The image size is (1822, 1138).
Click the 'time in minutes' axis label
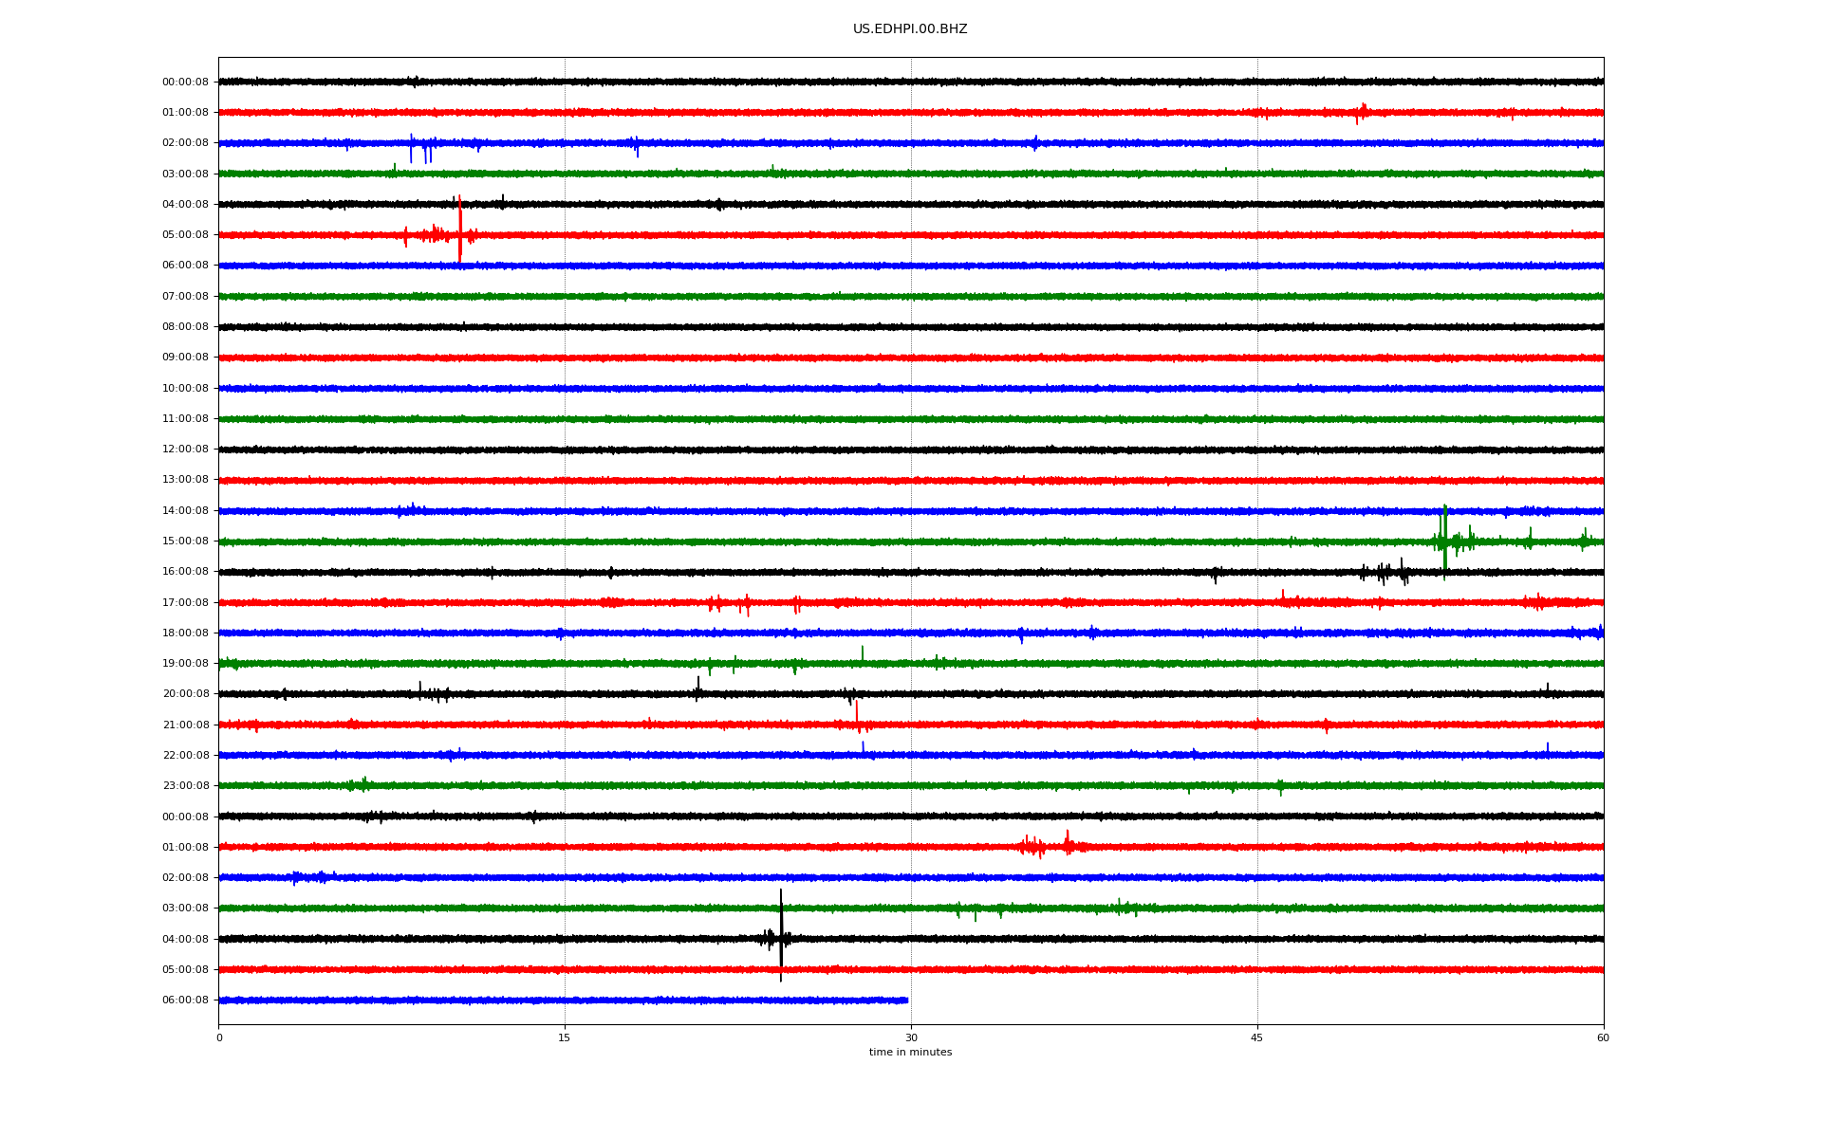[909, 1053]
